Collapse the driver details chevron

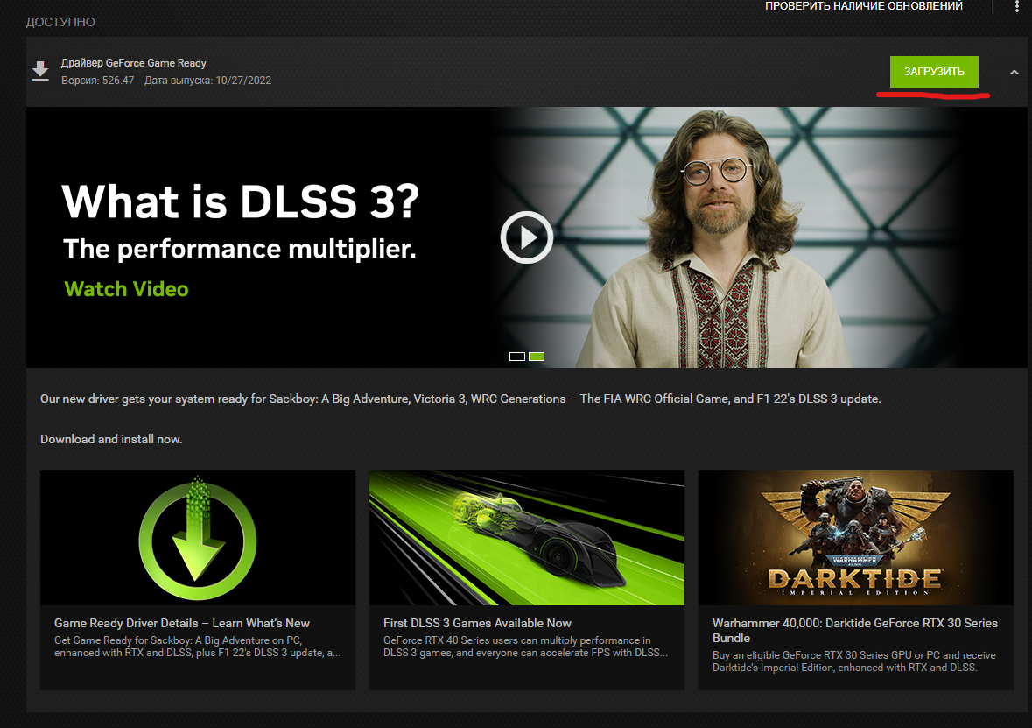(x=1014, y=73)
